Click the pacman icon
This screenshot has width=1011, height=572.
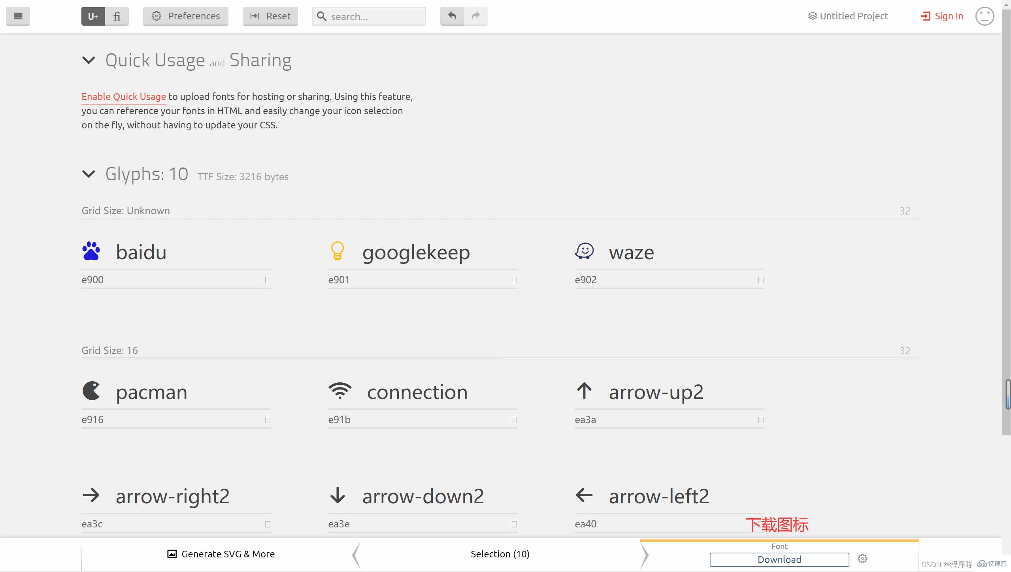[x=91, y=391]
